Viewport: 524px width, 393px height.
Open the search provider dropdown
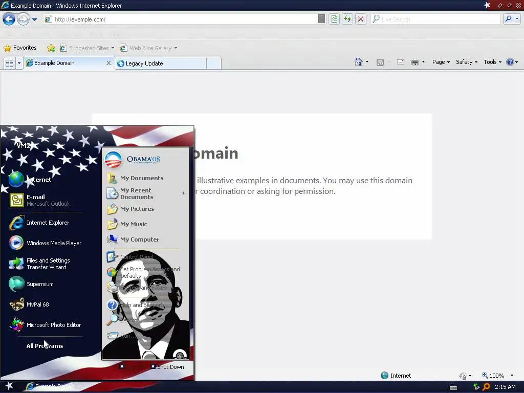(x=517, y=19)
